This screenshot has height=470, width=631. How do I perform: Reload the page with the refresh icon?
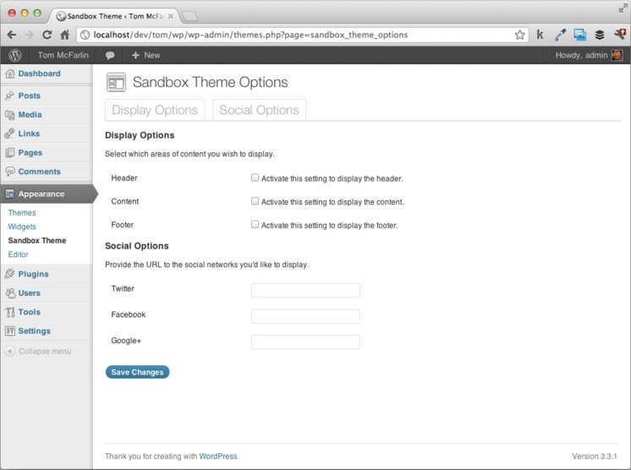pyautogui.click(x=47, y=35)
